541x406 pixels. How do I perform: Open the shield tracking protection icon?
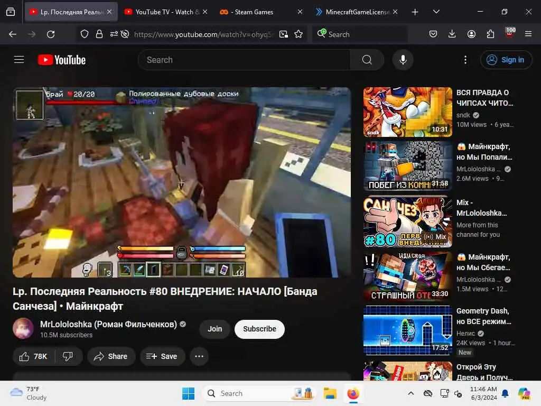(85, 34)
